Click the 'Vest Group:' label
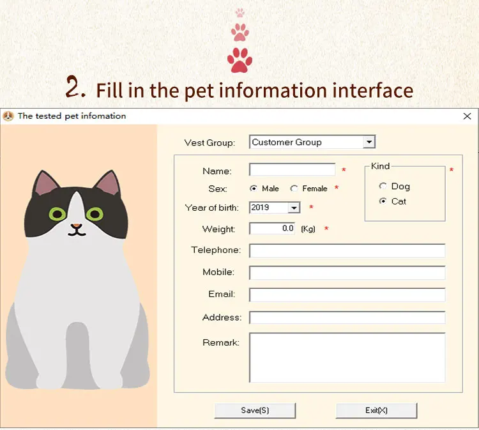The height and width of the screenshot is (430, 479). click(209, 142)
